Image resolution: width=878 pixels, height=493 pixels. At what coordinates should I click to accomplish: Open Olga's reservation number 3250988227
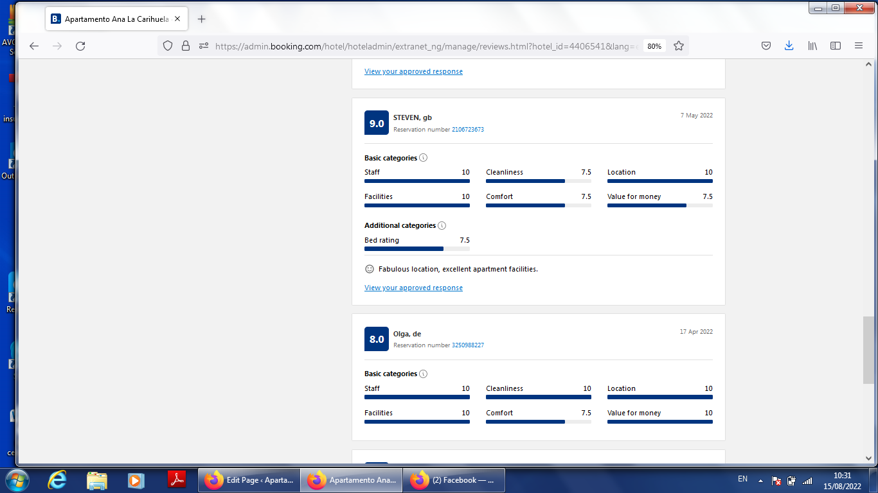pyautogui.click(x=467, y=345)
